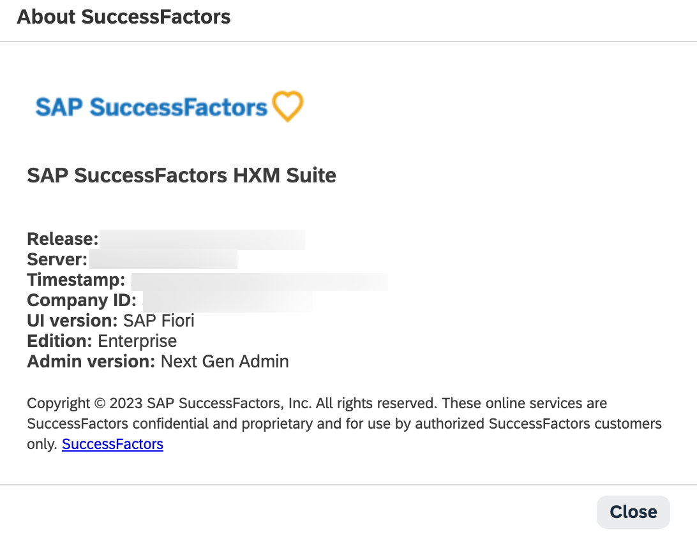
Task: Select the Enterprise edition value
Action: tap(137, 341)
